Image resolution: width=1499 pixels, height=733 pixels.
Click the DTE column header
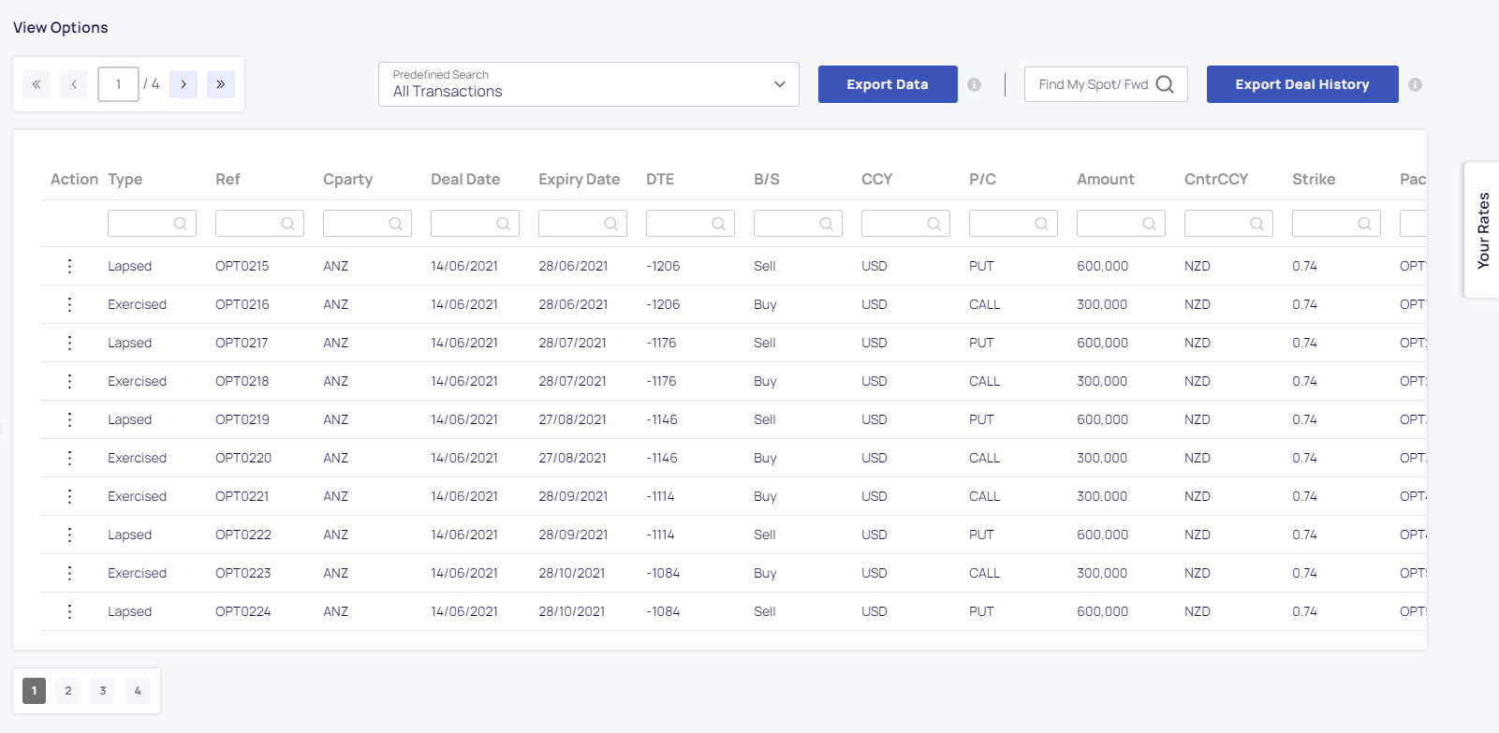[x=660, y=180]
